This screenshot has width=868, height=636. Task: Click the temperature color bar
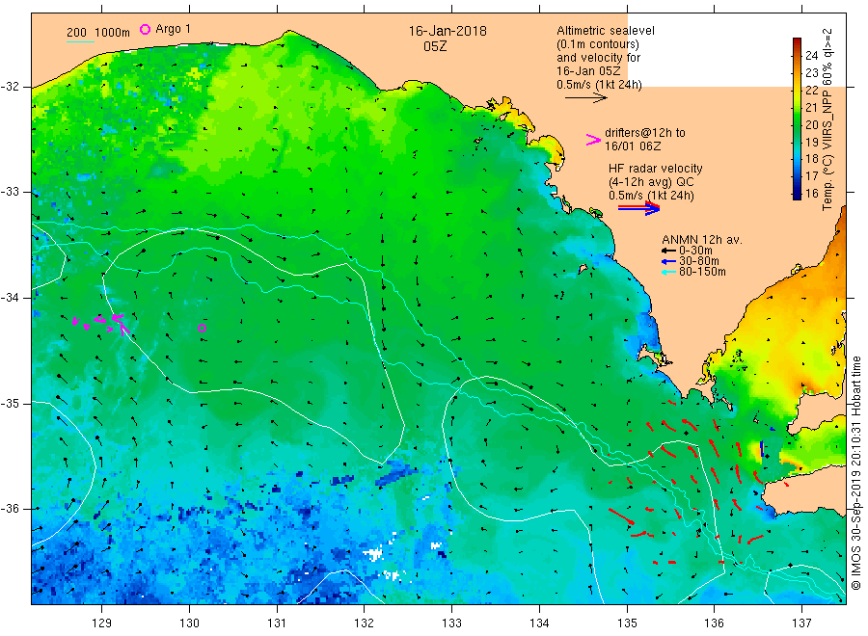[797, 119]
